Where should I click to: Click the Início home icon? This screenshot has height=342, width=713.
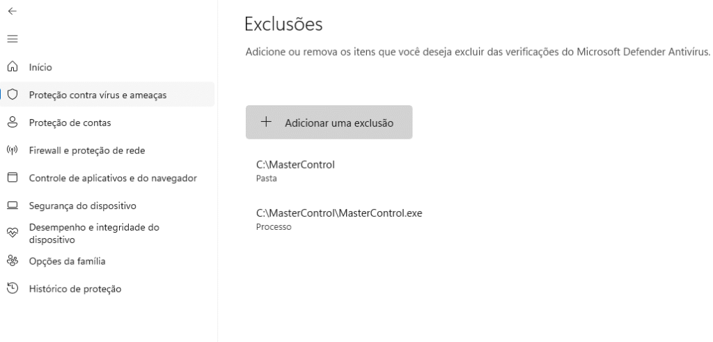[13, 67]
